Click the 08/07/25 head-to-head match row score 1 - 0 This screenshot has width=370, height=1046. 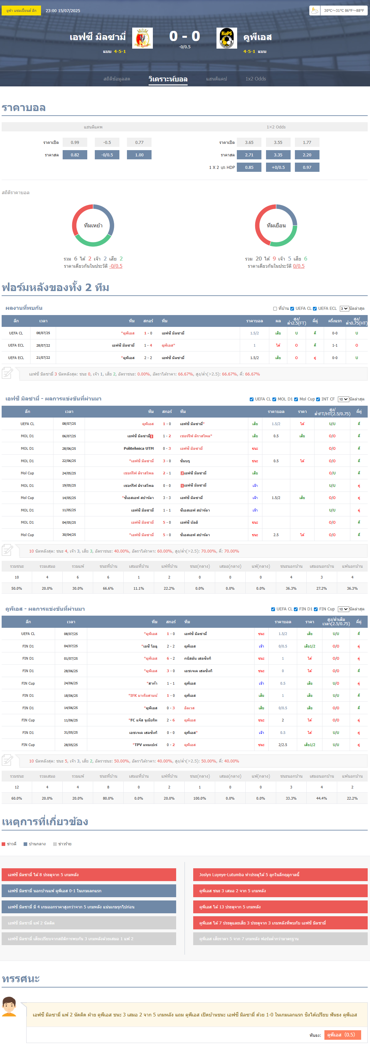[148, 333]
